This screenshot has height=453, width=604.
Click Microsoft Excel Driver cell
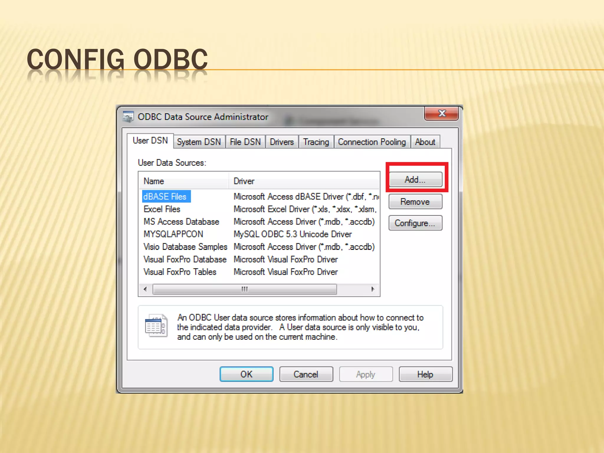tap(305, 209)
